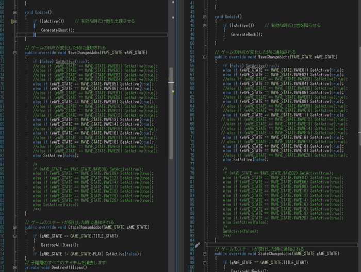This screenshot has width=361, height=272.
Task: Collapse void Update() in left pane
Action: tap(15, 12)
